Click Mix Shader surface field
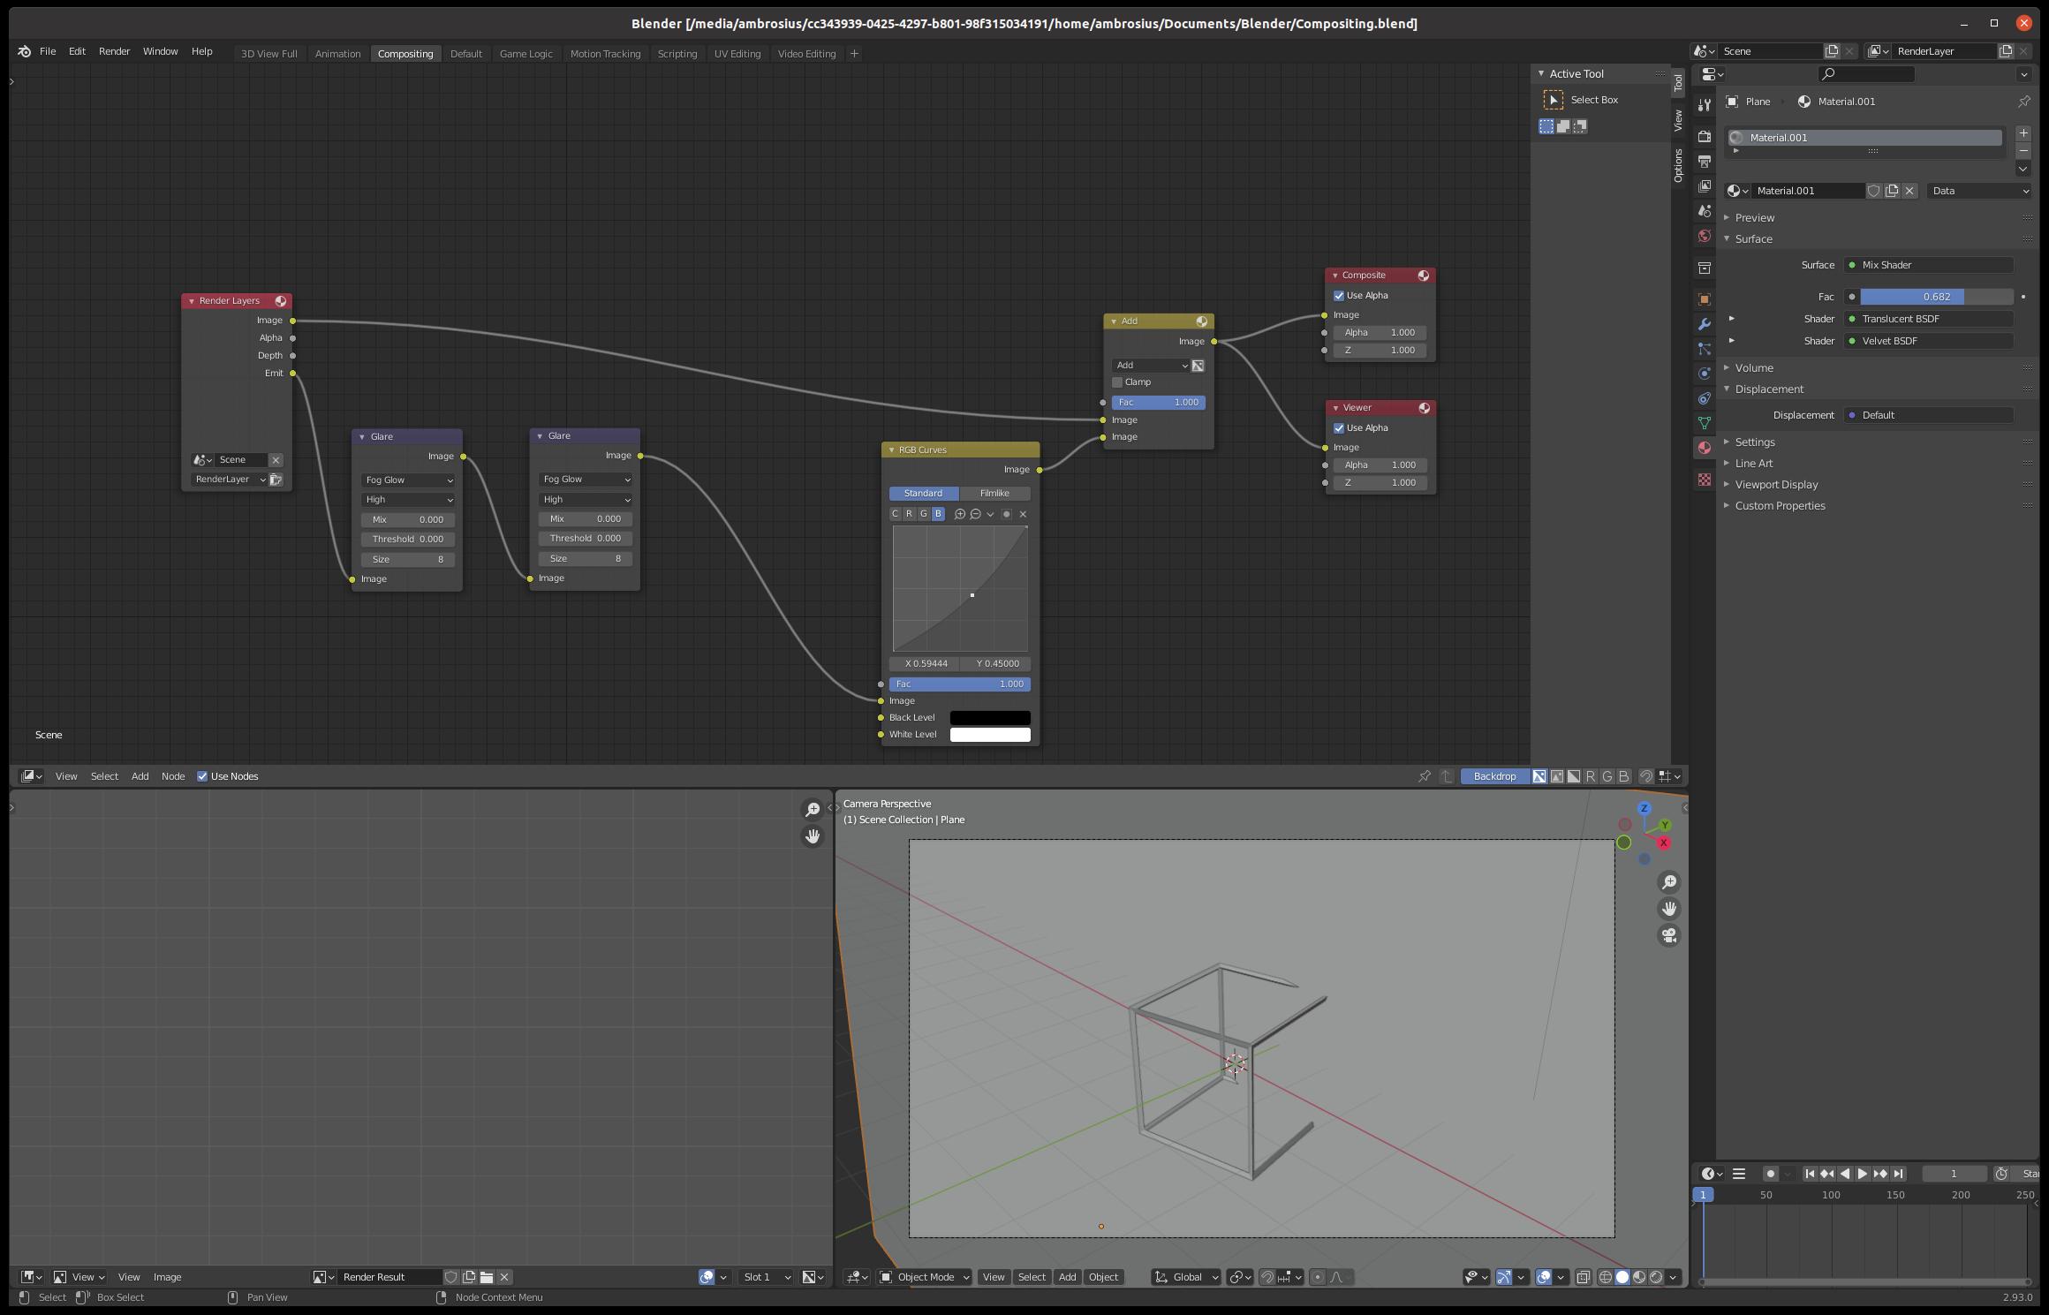Image resolution: width=2049 pixels, height=1315 pixels. pos(1929,265)
